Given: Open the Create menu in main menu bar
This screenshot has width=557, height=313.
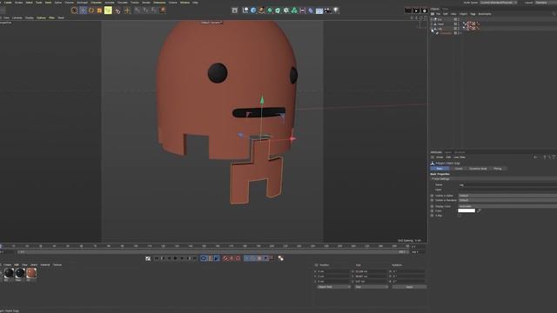Looking at the screenshot, I should pos(8,3).
